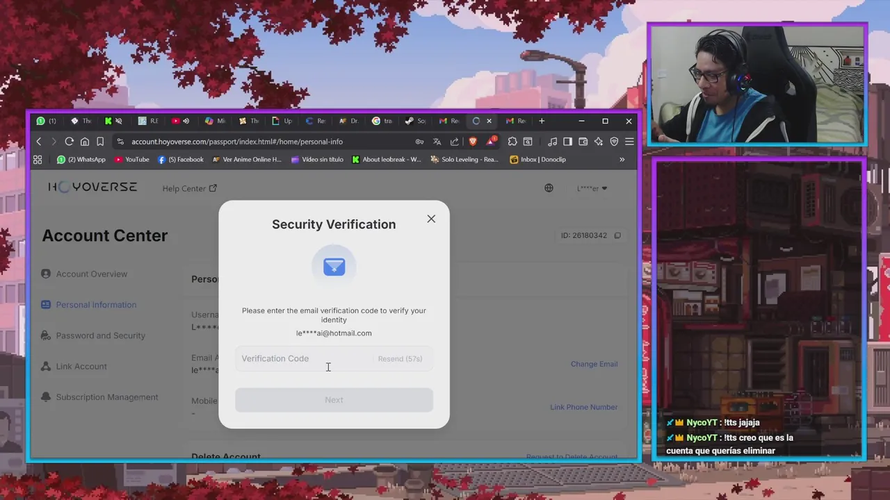Close the Security Verification dialog

coord(431,219)
